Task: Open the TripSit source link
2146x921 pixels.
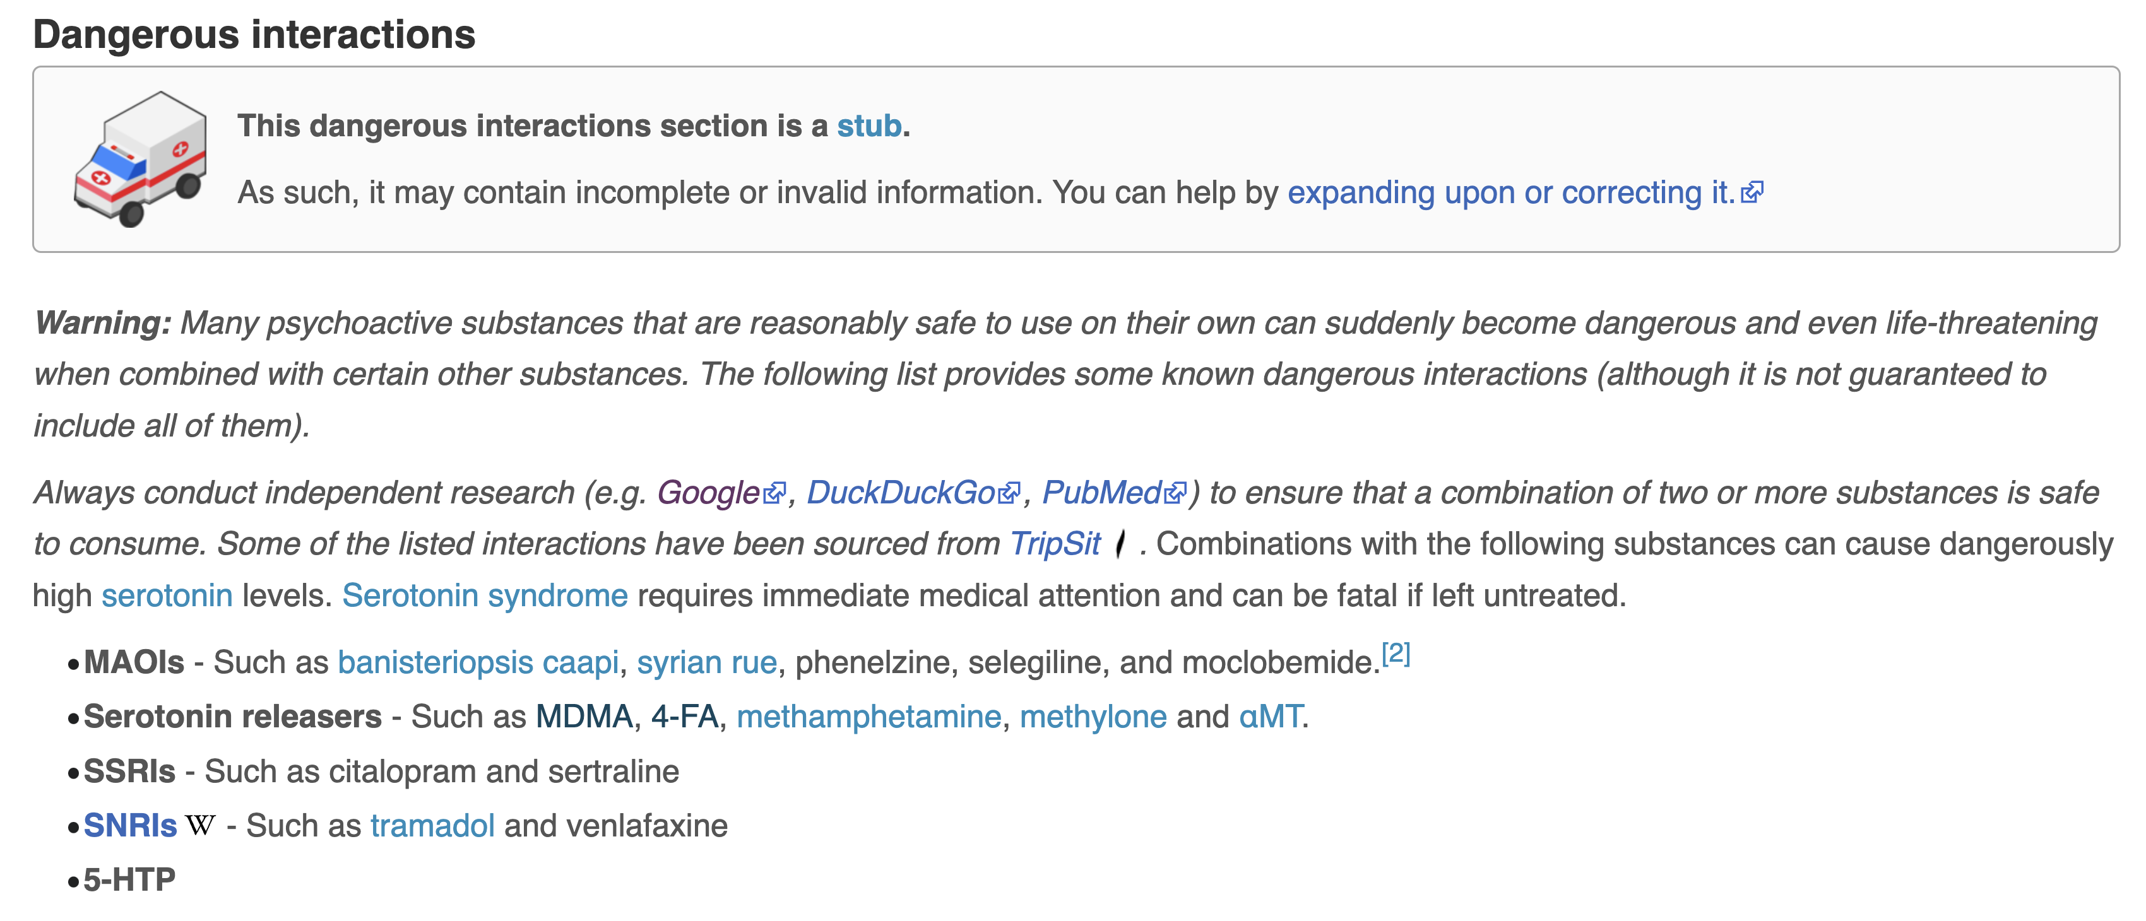Action: (x=1055, y=544)
